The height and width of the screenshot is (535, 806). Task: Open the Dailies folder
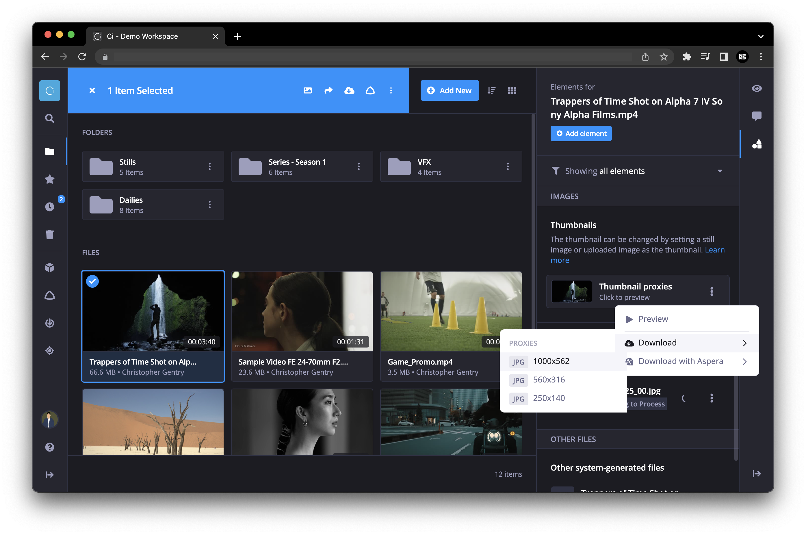pos(153,204)
